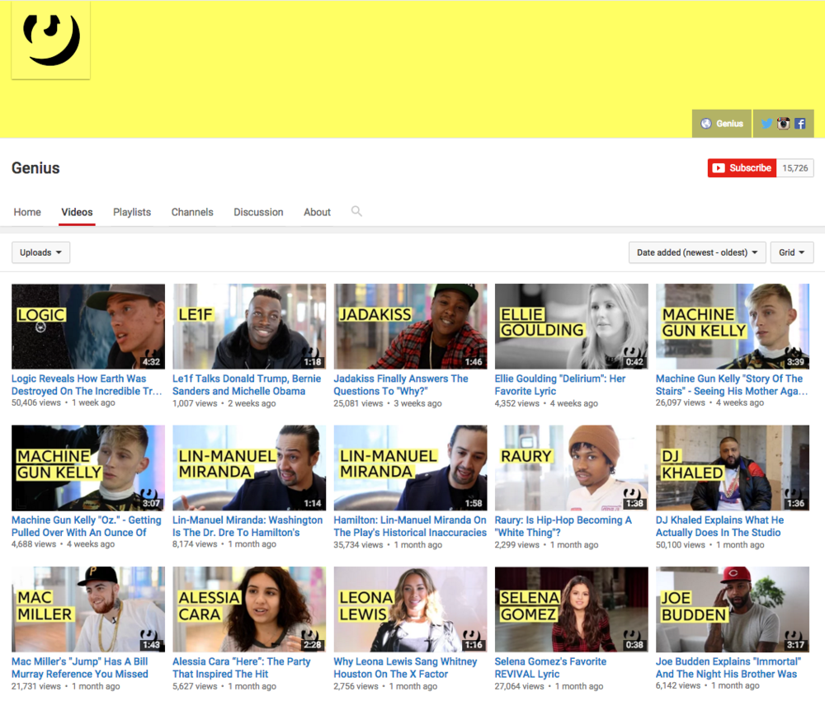Go to the About tab
The height and width of the screenshot is (701, 825).
pyautogui.click(x=317, y=212)
